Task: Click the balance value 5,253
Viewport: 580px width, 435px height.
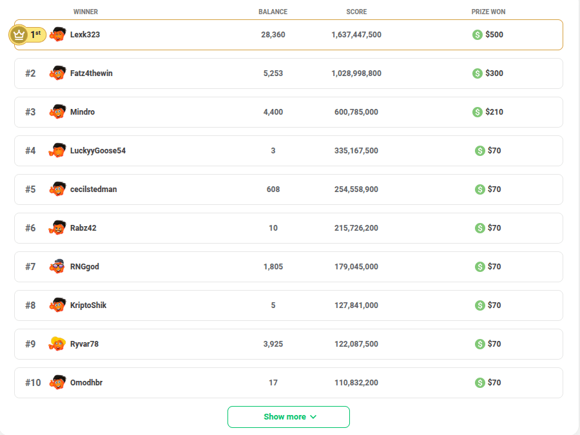Action: tap(273, 73)
